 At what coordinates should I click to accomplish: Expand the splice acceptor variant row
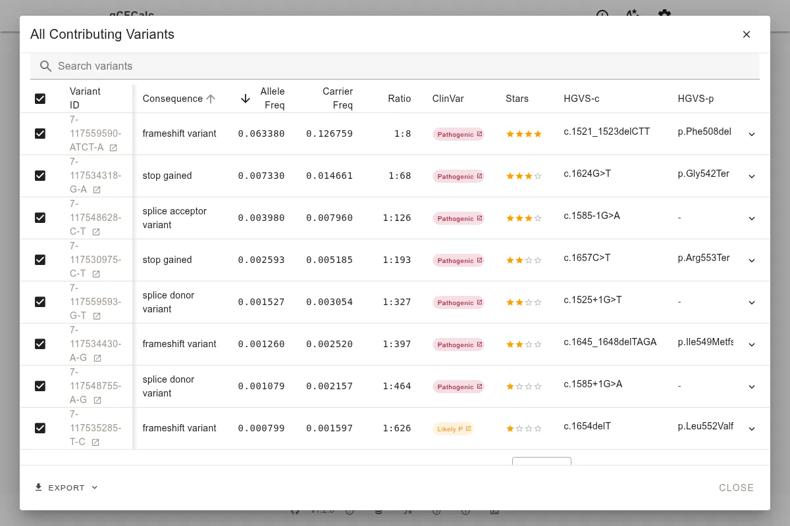[x=752, y=218]
